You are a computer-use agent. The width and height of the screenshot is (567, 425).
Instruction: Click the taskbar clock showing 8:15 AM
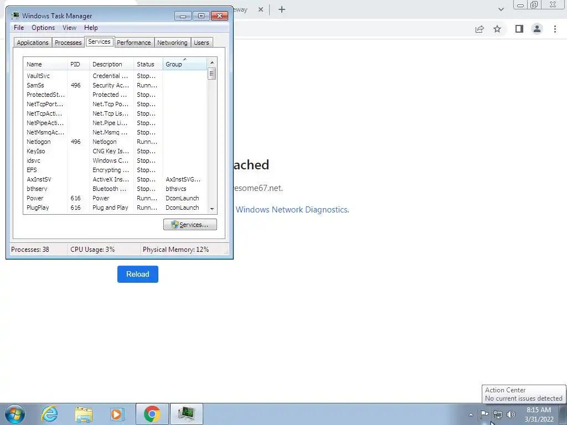point(539,414)
